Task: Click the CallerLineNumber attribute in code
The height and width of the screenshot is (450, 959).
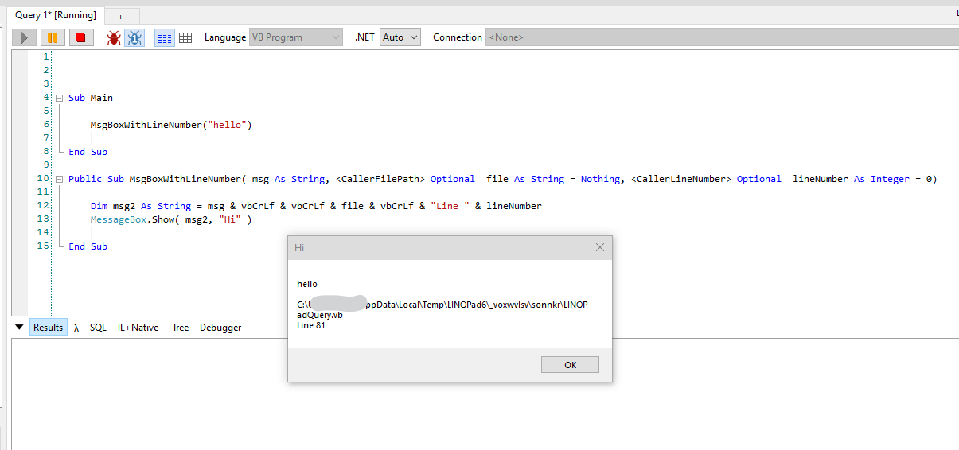Action: click(x=680, y=179)
